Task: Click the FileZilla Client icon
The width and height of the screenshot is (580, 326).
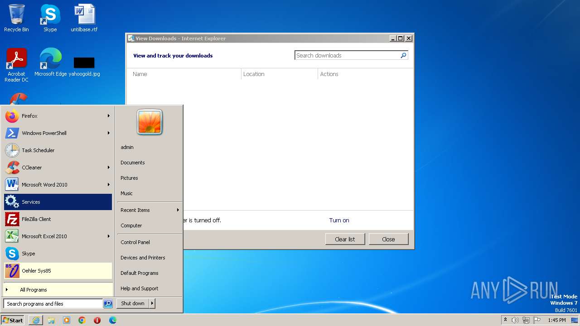Action: [12, 219]
